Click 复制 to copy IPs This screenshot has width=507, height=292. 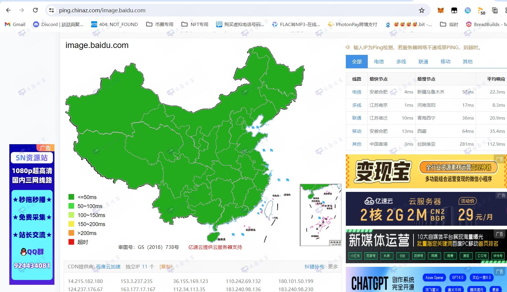pyautogui.click(x=166, y=267)
